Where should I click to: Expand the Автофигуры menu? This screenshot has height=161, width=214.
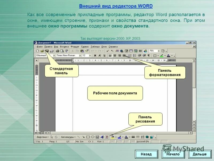(x=68, y=137)
